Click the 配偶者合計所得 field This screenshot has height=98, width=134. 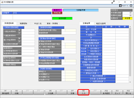pos(69,41)
